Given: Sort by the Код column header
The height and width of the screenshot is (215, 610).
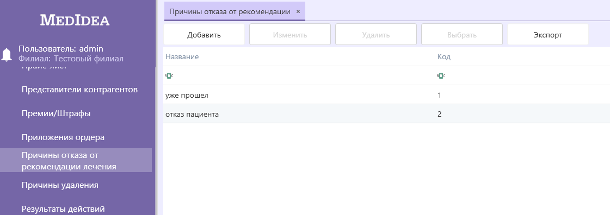Looking at the screenshot, I should (444, 56).
